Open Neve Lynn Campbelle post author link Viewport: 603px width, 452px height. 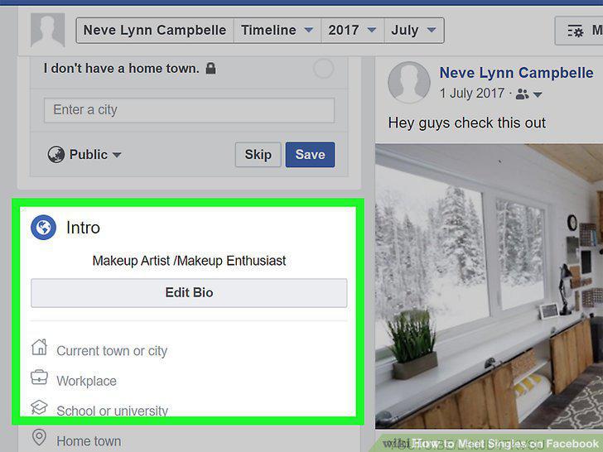click(517, 73)
